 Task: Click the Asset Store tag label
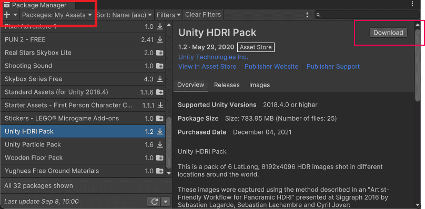[256, 47]
